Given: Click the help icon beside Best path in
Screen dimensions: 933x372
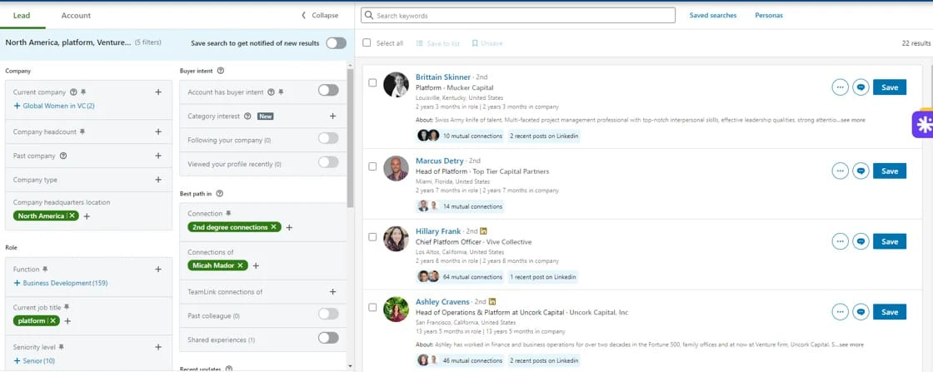Looking at the screenshot, I should click(x=220, y=194).
